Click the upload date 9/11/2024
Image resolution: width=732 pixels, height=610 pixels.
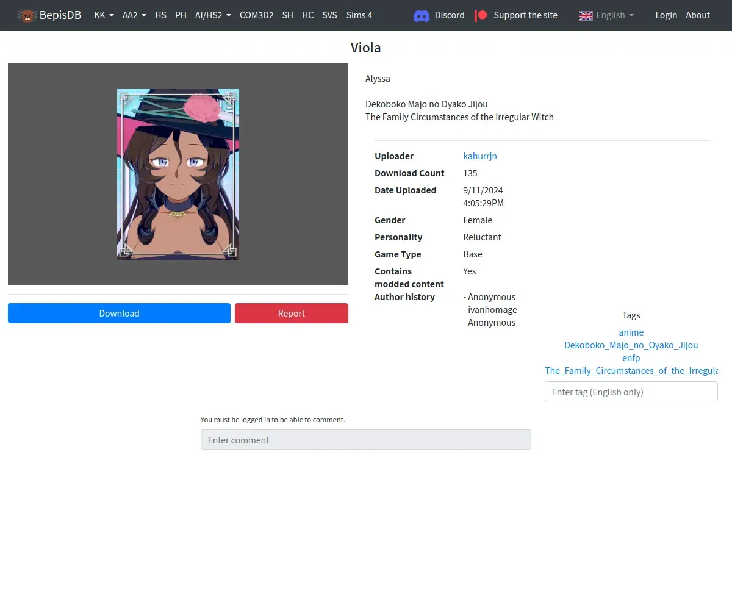(x=483, y=190)
